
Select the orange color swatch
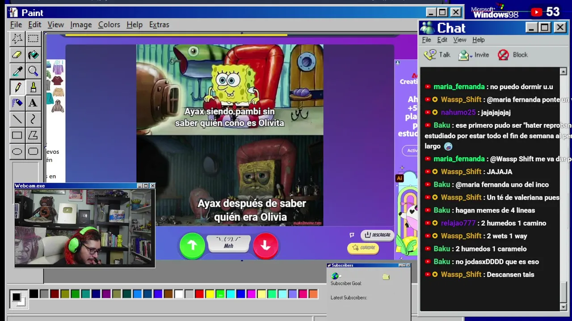tap(313, 294)
